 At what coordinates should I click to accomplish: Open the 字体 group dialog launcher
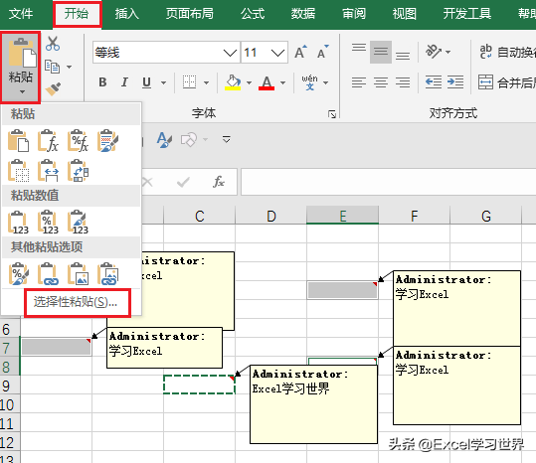coord(332,114)
